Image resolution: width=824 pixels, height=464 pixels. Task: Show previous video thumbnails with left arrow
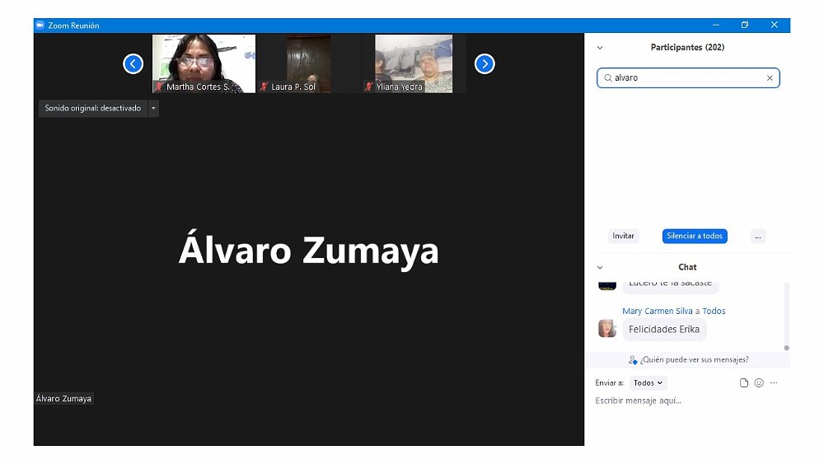[x=133, y=63]
